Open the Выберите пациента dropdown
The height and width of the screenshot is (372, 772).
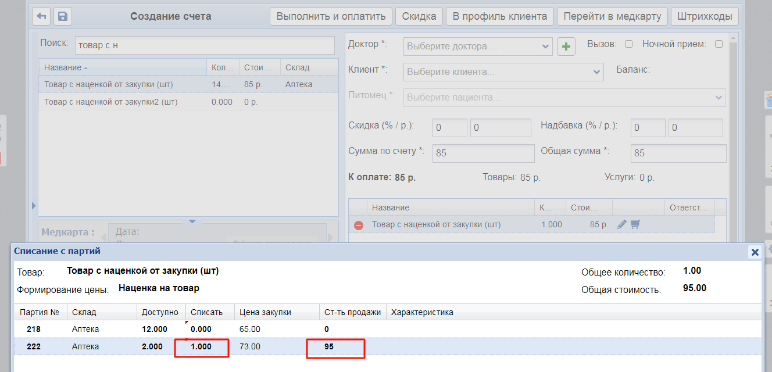[564, 98]
